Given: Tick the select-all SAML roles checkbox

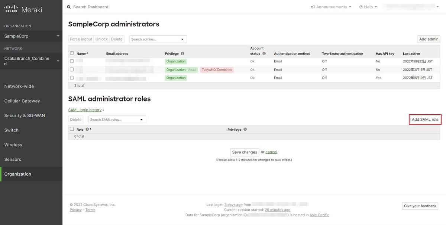Looking at the screenshot, I should pos(72,129).
